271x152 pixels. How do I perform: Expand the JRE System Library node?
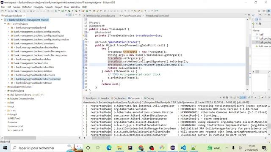point(5,95)
